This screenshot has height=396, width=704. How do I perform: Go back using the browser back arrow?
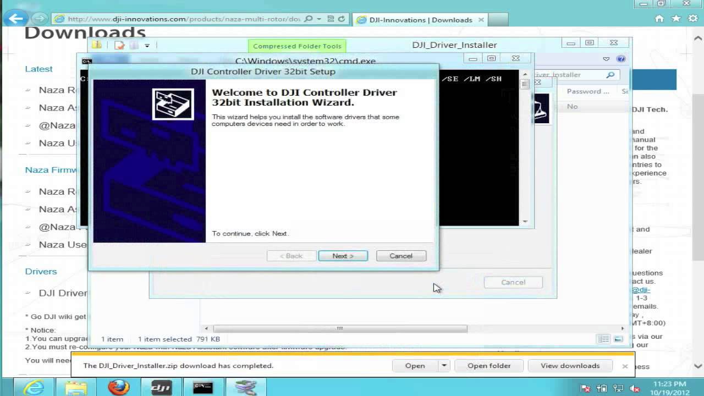tap(16, 19)
